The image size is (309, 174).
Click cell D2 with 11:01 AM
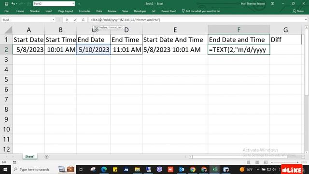pyautogui.click(x=126, y=49)
